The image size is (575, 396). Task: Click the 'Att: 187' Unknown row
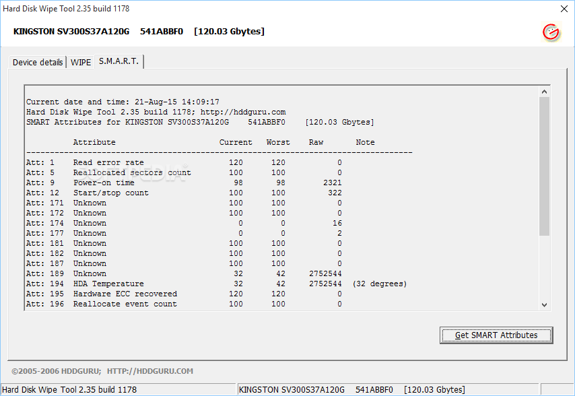tap(184, 263)
